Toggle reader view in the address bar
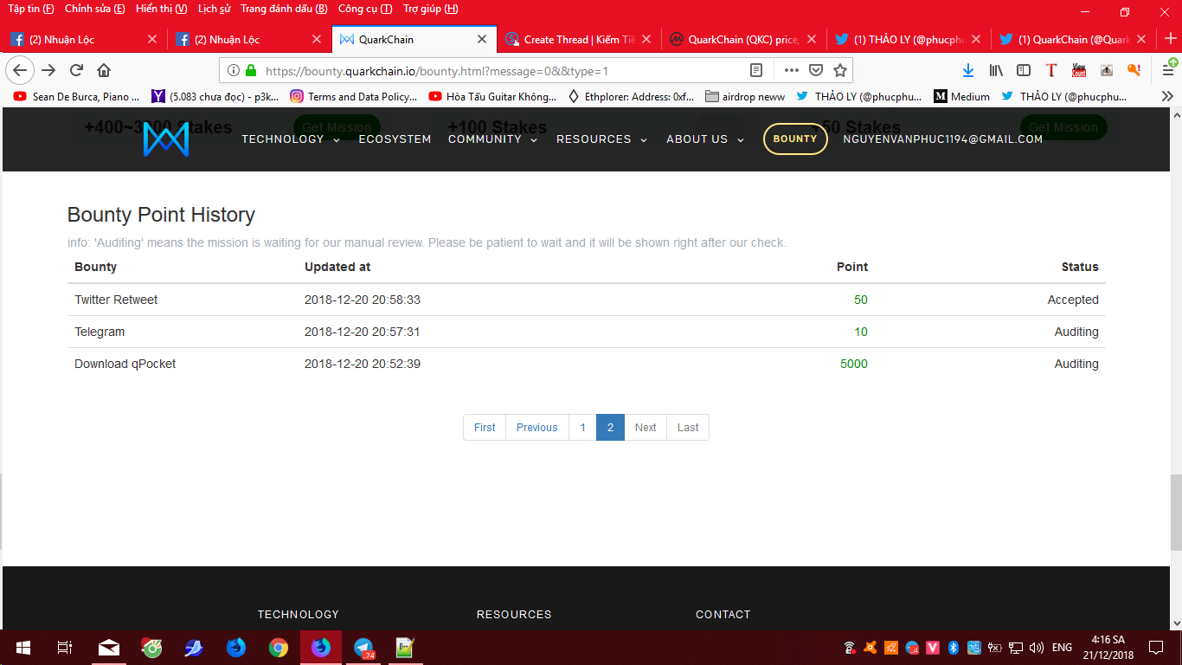 [x=756, y=70]
